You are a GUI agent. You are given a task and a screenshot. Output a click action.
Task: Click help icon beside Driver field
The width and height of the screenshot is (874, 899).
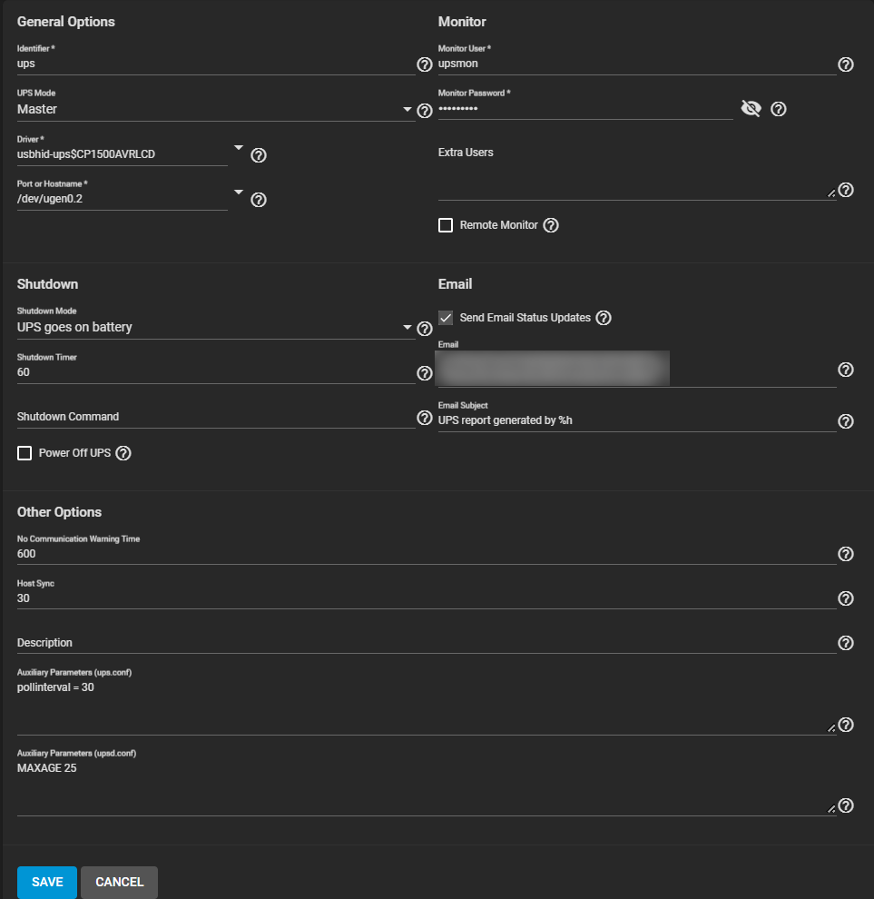pyautogui.click(x=259, y=155)
